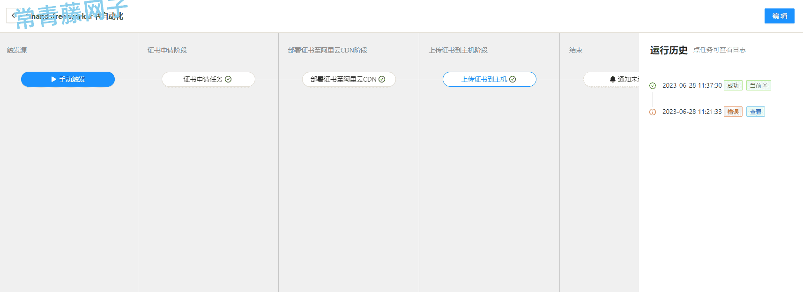Select the 上传证书到主机 task node
This screenshot has width=803, height=292.
(x=490, y=79)
